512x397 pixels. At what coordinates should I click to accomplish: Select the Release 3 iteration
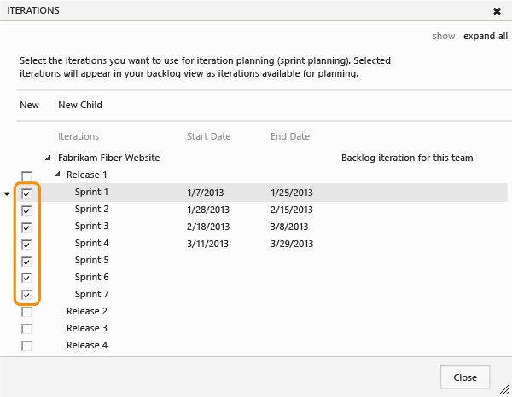pos(87,328)
